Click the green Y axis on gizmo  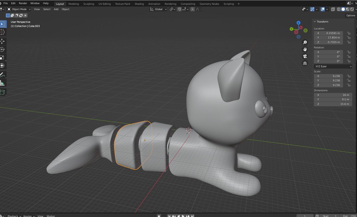click(x=292, y=29)
